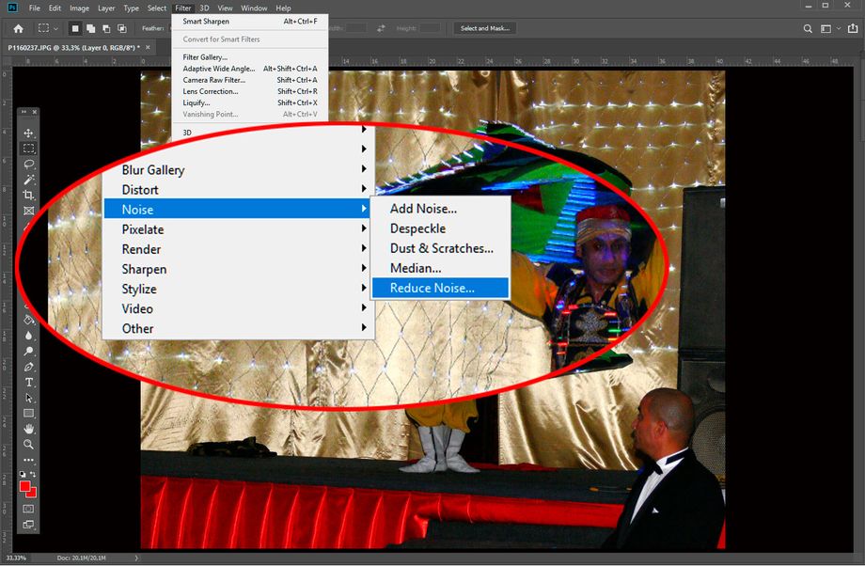Open the Filter menu
Screen dimensions: 865x566
pyautogui.click(x=183, y=8)
